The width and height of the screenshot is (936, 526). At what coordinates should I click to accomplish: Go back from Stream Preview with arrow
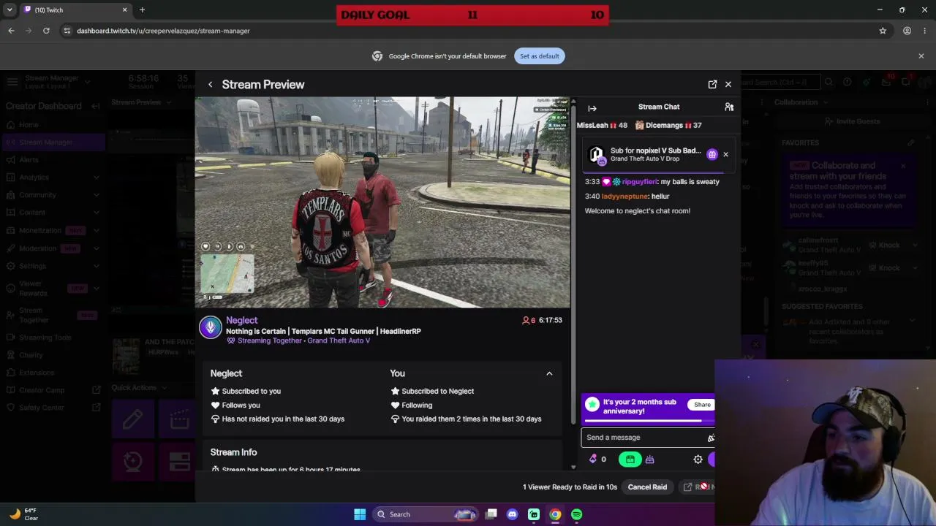click(210, 85)
